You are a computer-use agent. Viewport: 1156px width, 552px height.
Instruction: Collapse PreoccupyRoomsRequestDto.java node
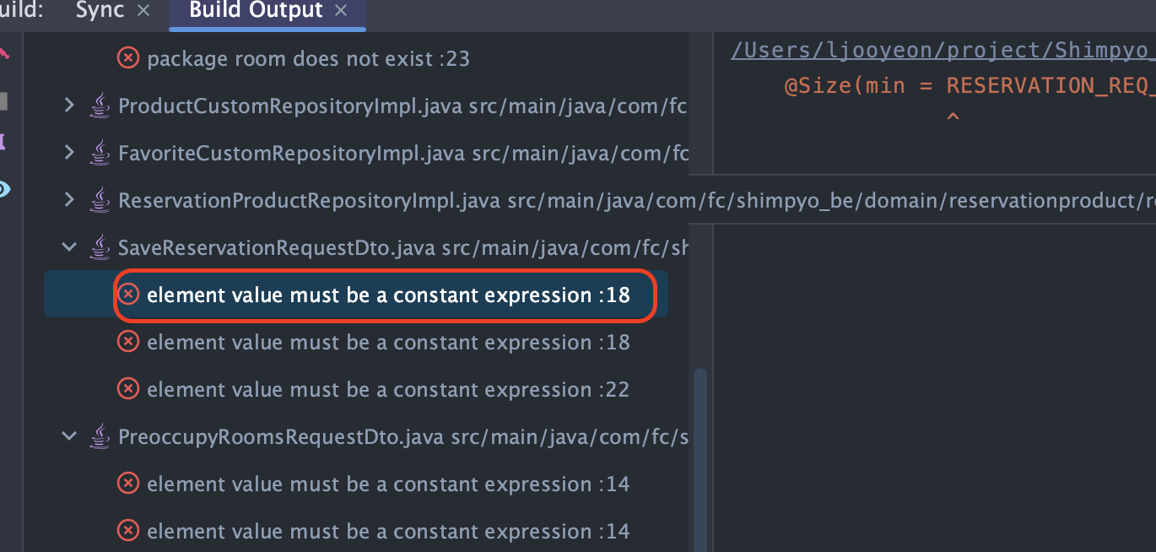tap(70, 436)
